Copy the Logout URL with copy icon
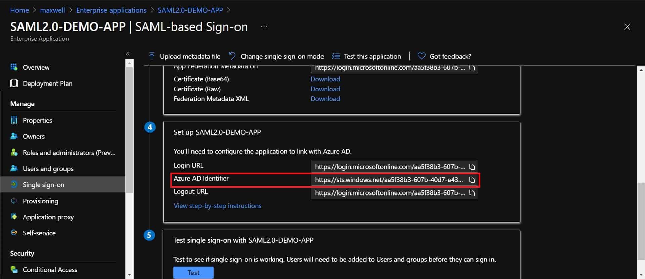 coord(472,193)
